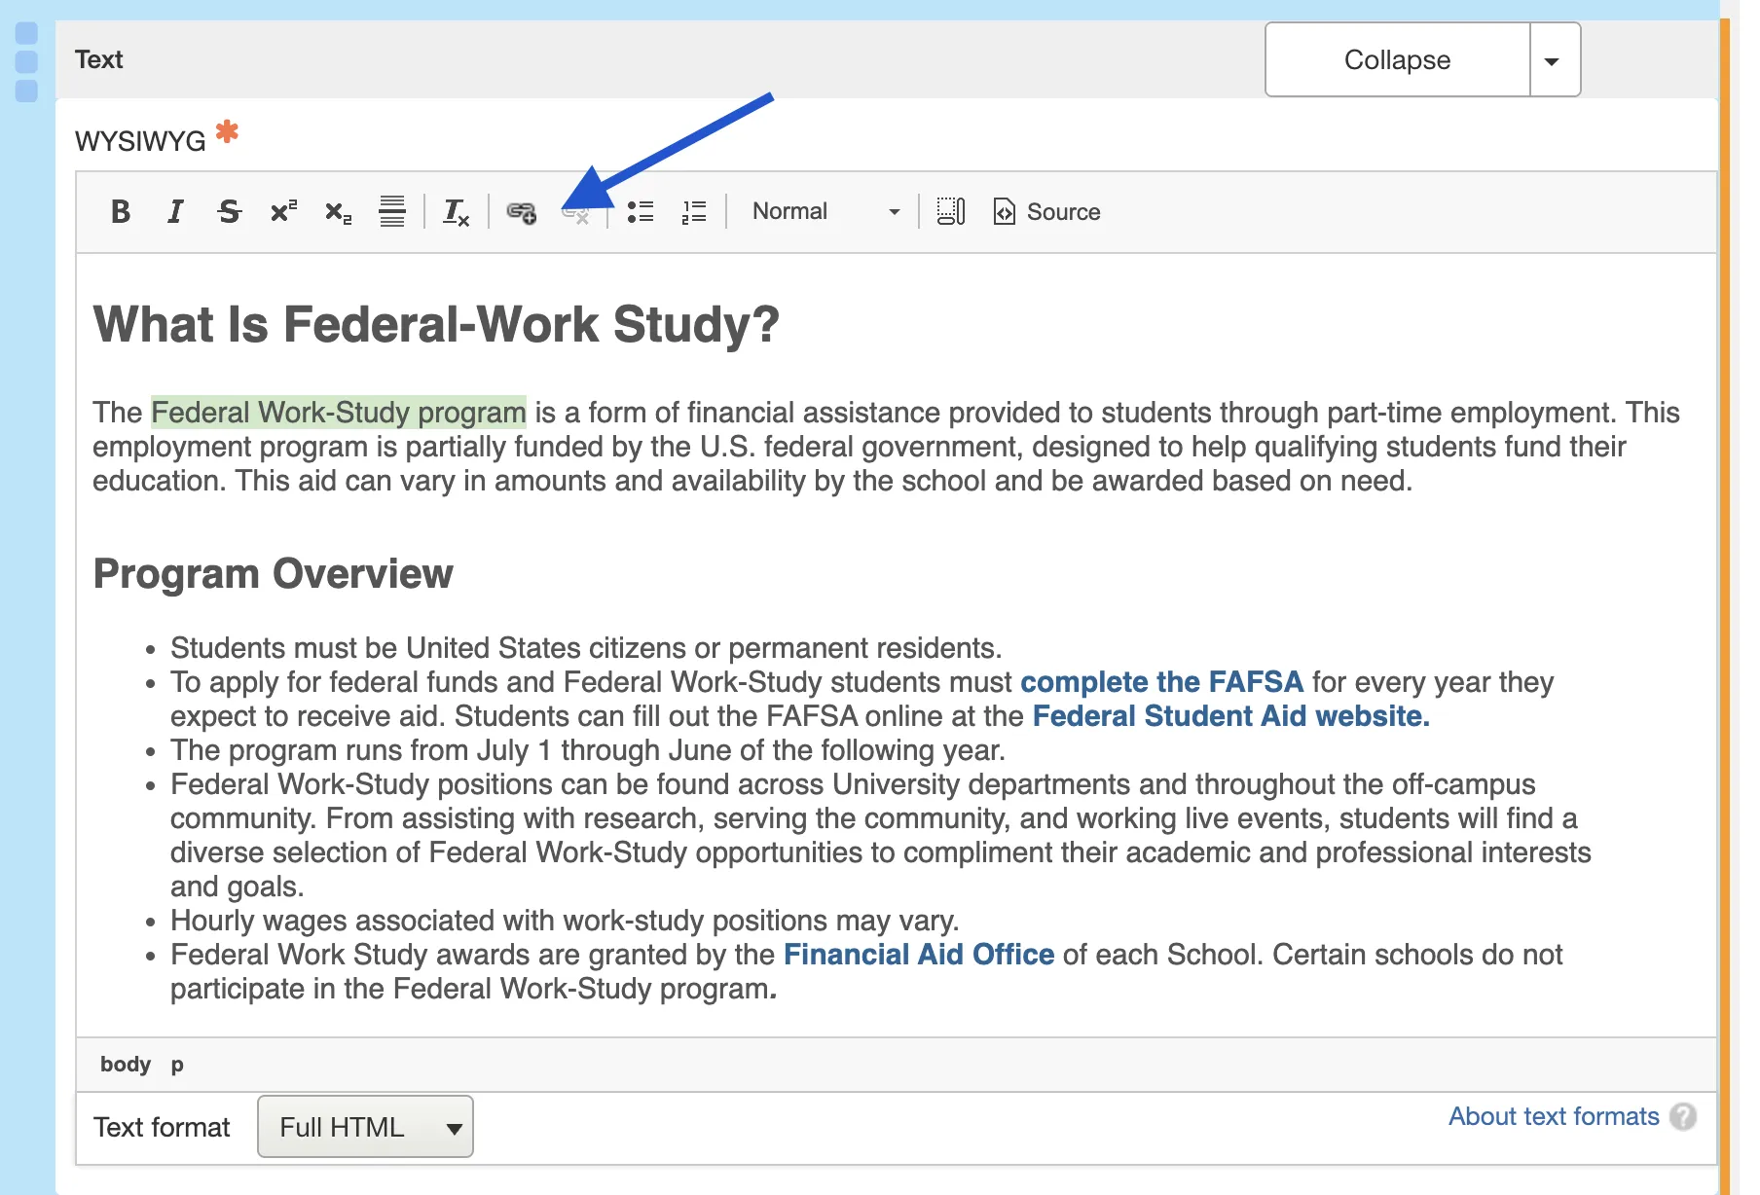Click the complete the FAFSA link
Screen dimensions: 1760x1195
click(1161, 682)
